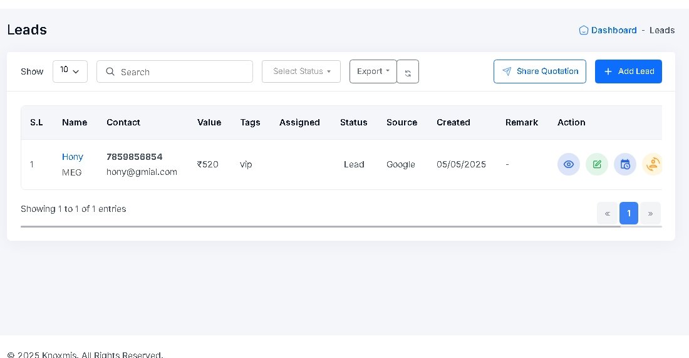
Task: Click the Tags column header
Action: point(250,123)
